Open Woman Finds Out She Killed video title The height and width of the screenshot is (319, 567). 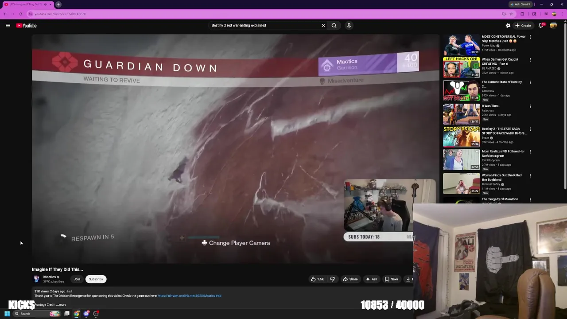tap(502, 177)
